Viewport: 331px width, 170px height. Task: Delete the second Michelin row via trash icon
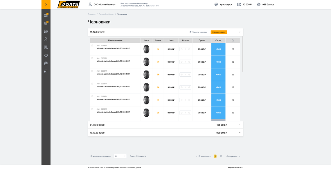point(92,58)
